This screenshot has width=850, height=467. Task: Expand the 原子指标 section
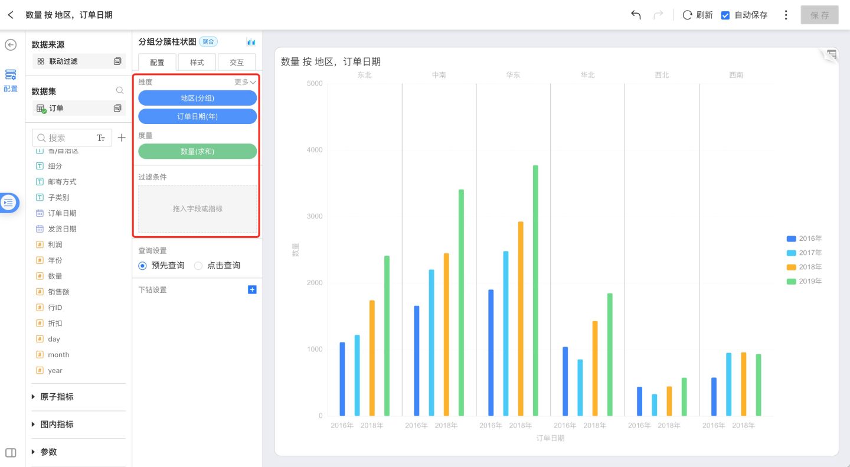pyautogui.click(x=34, y=397)
